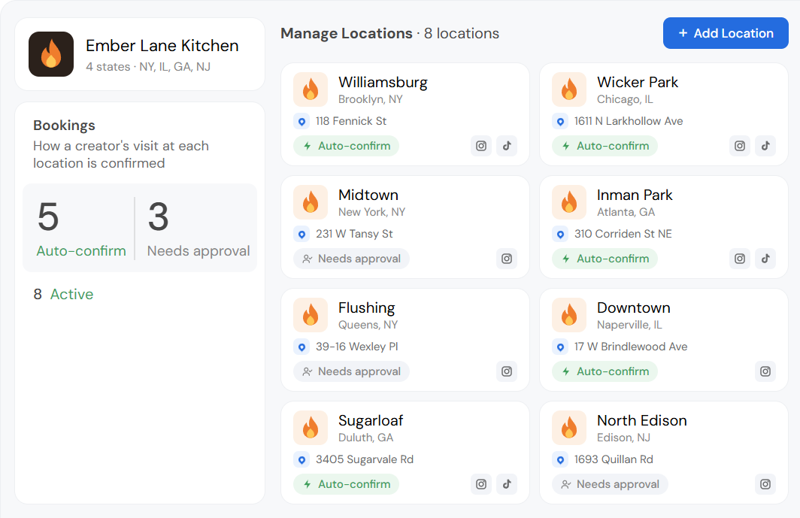Click the 1693 Quillan Rd address
This screenshot has height=518, width=800.
[614, 460]
